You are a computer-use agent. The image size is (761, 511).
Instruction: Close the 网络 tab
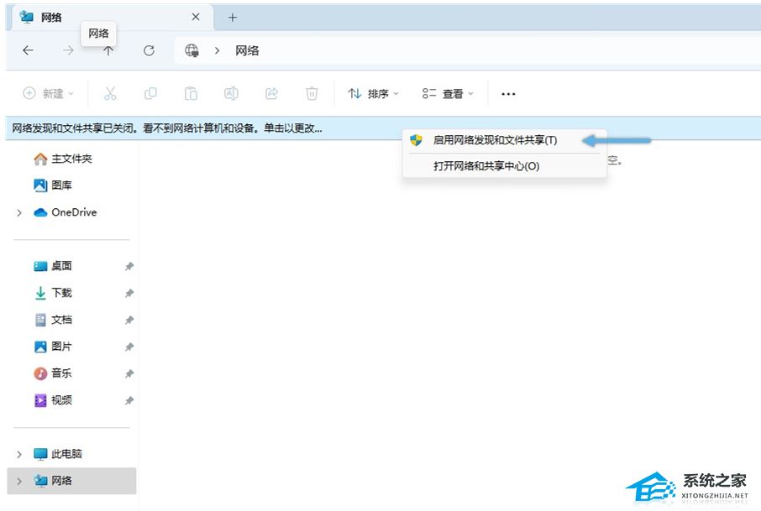point(196,17)
